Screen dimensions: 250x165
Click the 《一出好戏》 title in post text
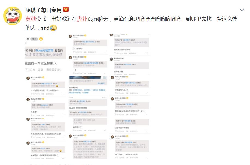pyautogui.click(x=56, y=19)
